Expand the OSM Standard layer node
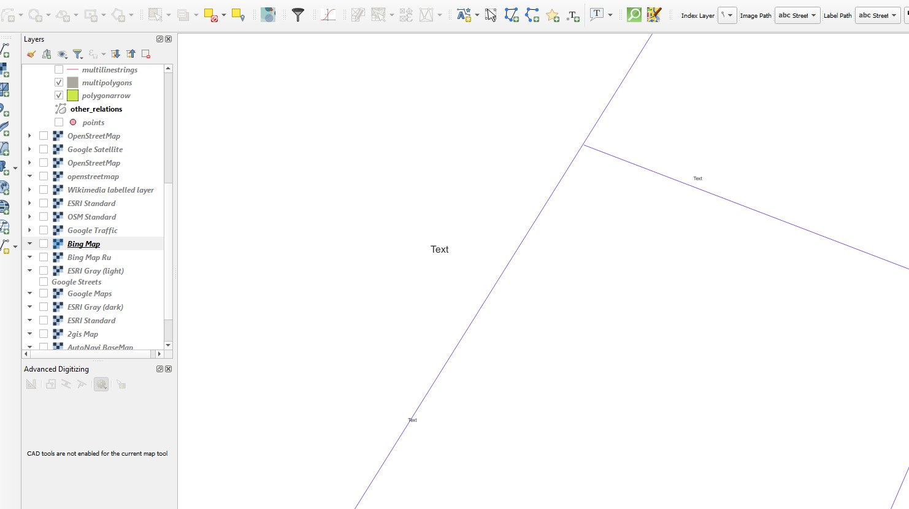This screenshot has height=509, width=909. click(x=29, y=216)
